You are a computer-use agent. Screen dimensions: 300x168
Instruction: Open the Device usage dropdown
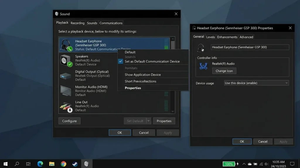256,83
